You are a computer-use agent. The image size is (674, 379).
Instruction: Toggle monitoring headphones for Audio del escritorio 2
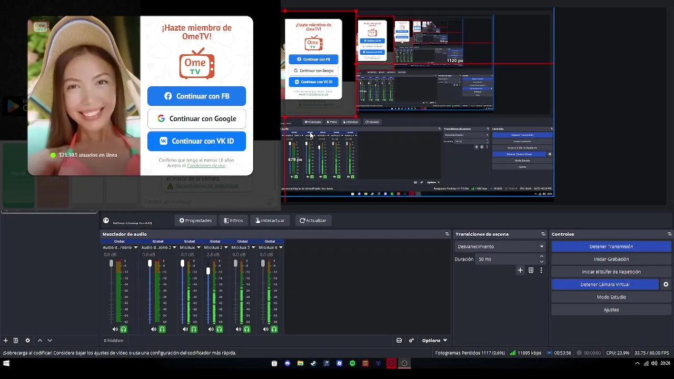pyautogui.click(x=162, y=329)
